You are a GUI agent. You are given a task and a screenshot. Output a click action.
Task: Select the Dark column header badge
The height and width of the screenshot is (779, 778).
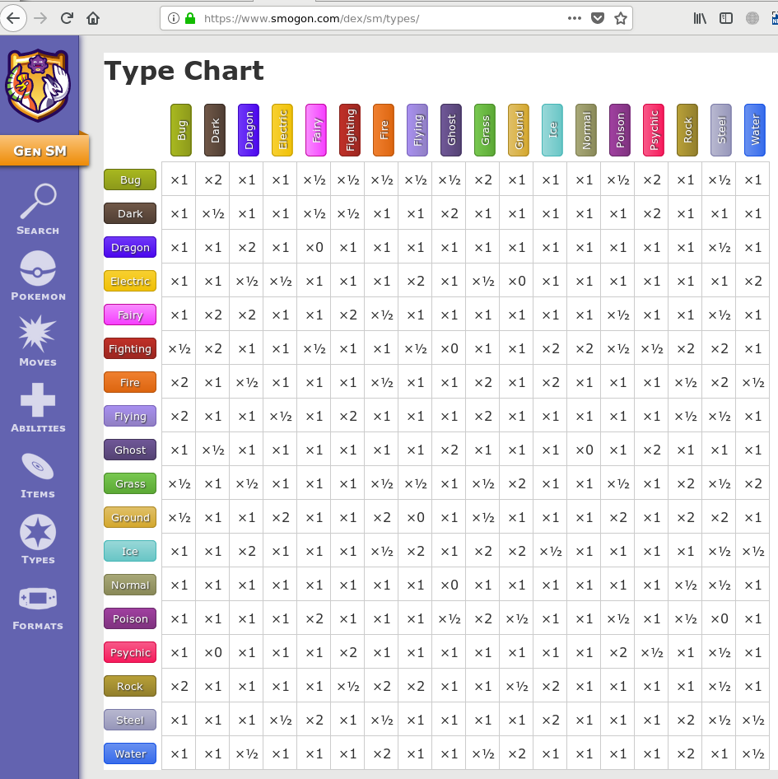[215, 130]
